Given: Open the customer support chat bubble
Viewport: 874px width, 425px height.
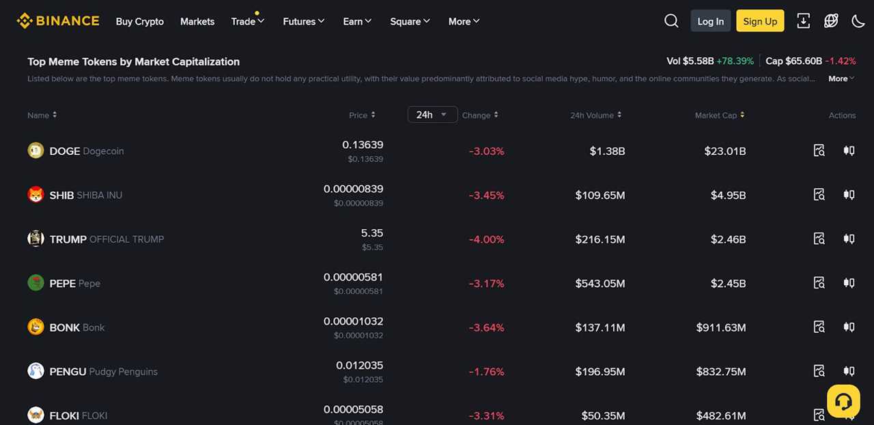Looking at the screenshot, I should tap(843, 400).
